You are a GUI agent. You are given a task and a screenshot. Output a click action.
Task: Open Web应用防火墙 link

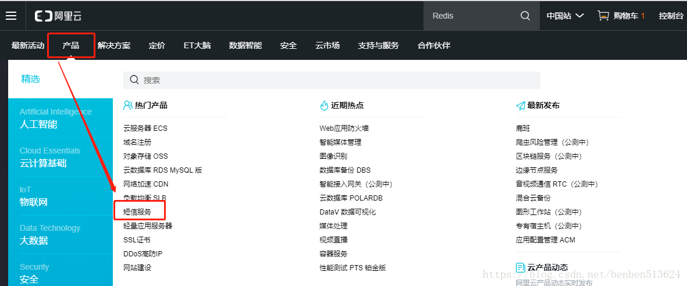[x=344, y=128]
